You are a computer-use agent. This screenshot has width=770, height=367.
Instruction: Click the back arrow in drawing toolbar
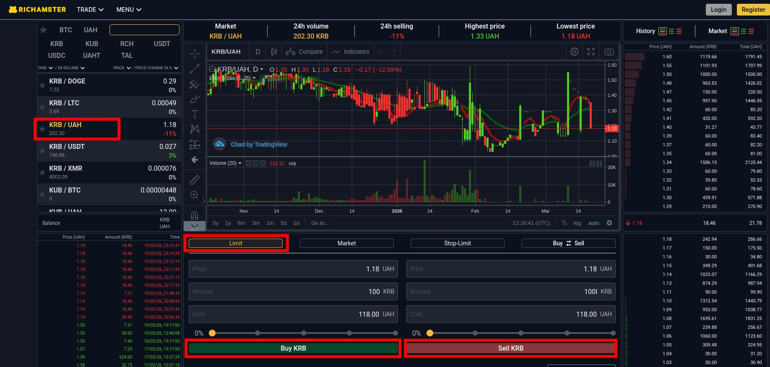(x=195, y=160)
